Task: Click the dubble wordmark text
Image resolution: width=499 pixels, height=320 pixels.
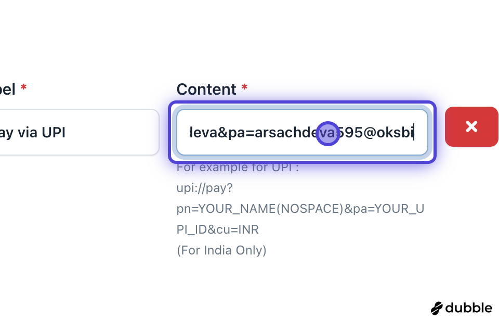Action: pos(468,308)
